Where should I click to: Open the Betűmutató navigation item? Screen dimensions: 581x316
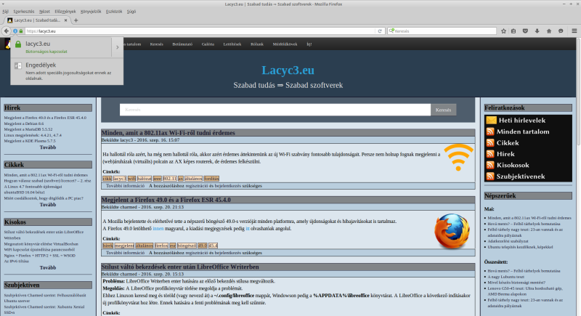click(182, 44)
